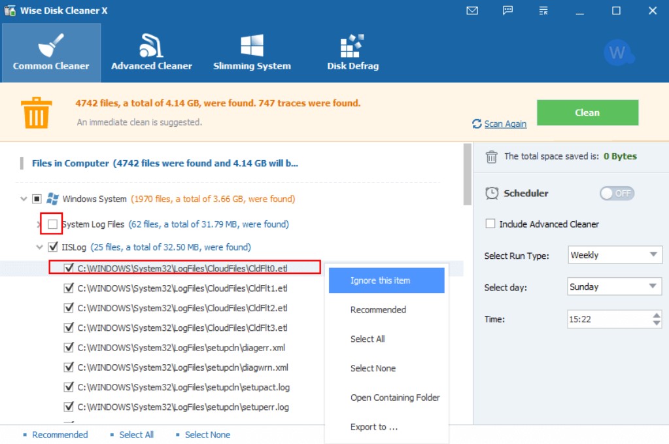This screenshot has height=444, width=669.
Task: Click the file list vertical scrollbar
Action: [468, 175]
